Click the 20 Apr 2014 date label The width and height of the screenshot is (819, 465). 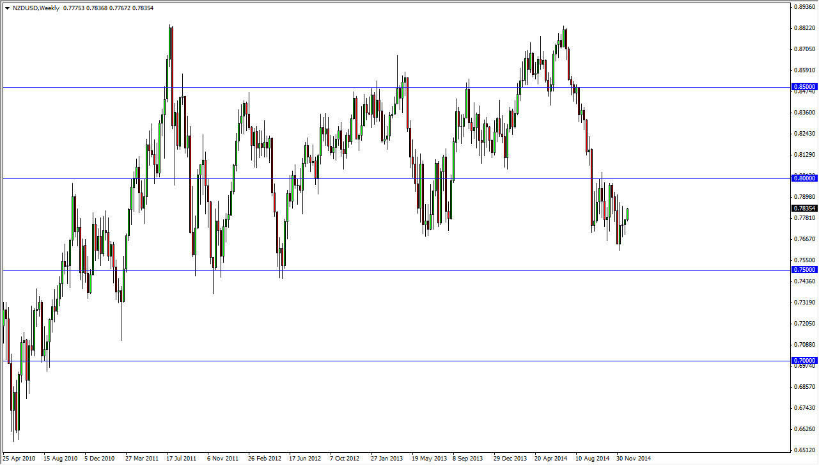click(551, 459)
